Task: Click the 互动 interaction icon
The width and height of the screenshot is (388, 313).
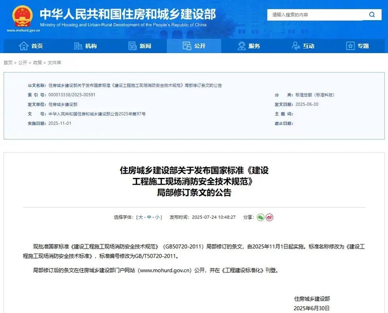Action: [x=296, y=46]
